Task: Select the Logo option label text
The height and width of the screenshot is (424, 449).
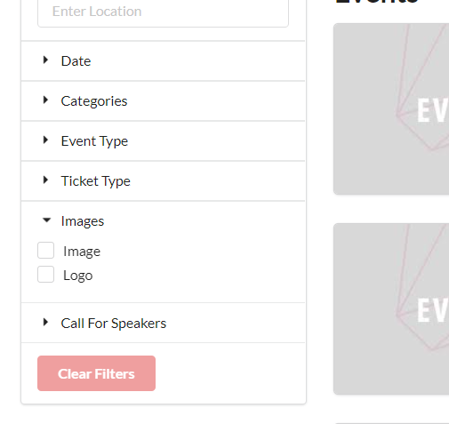Action: click(78, 276)
